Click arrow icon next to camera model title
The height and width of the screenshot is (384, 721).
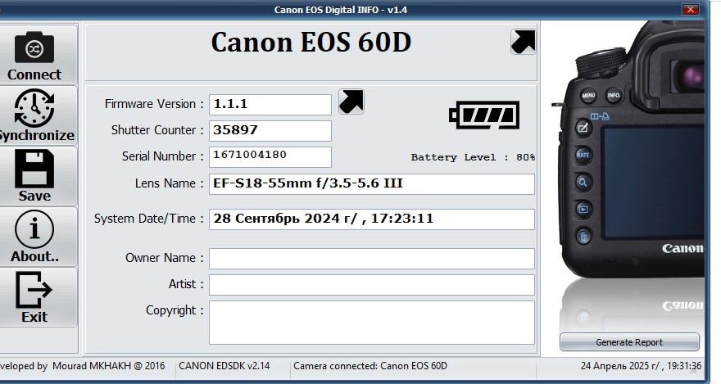[x=523, y=42]
